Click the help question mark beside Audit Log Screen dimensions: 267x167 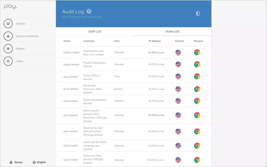(x=89, y=11)
